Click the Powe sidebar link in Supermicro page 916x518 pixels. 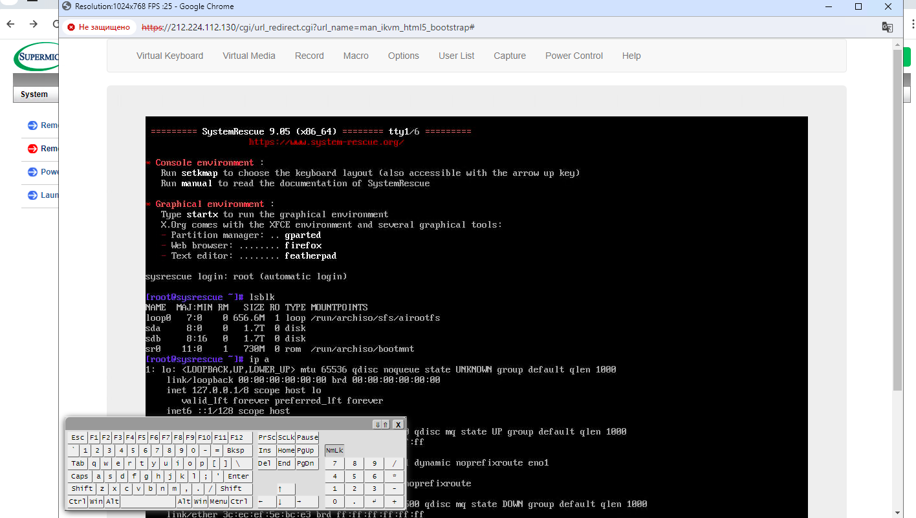(x=50, y=172)
